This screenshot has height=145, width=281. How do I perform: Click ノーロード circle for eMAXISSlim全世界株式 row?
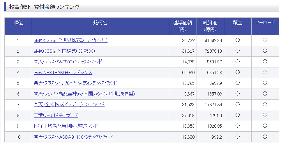point(265,40)
